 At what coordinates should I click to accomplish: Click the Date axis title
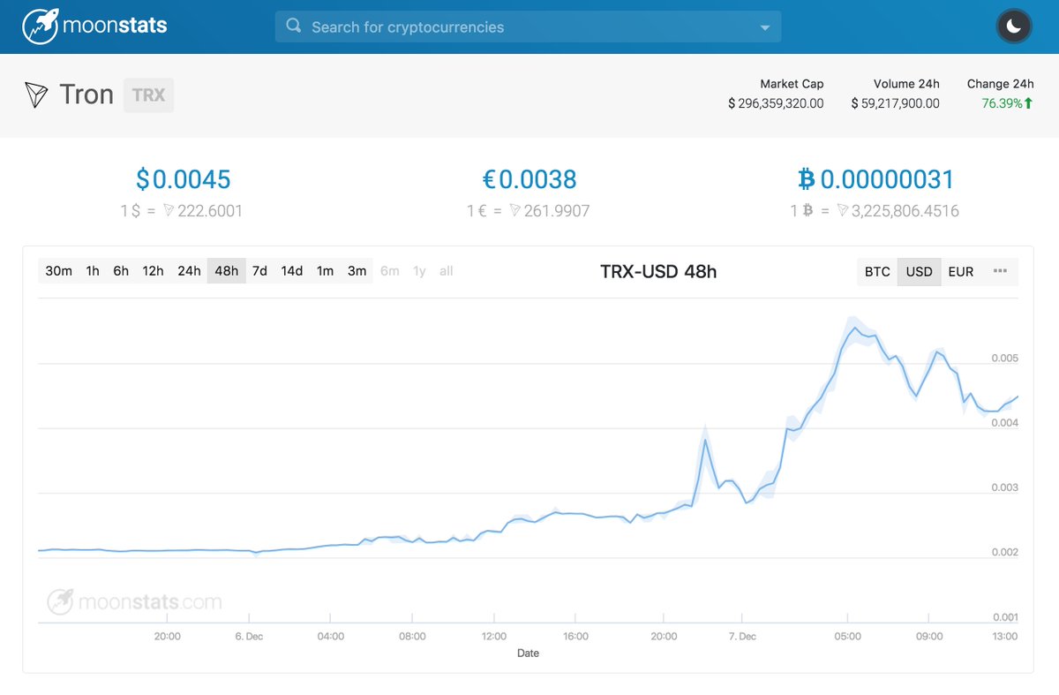(x=528, y=653)
